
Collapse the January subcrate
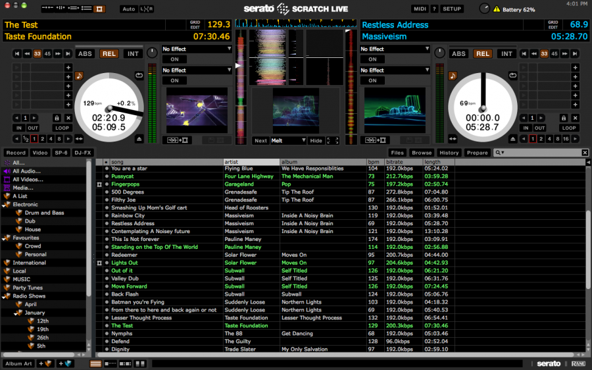(x=16, y=313)
